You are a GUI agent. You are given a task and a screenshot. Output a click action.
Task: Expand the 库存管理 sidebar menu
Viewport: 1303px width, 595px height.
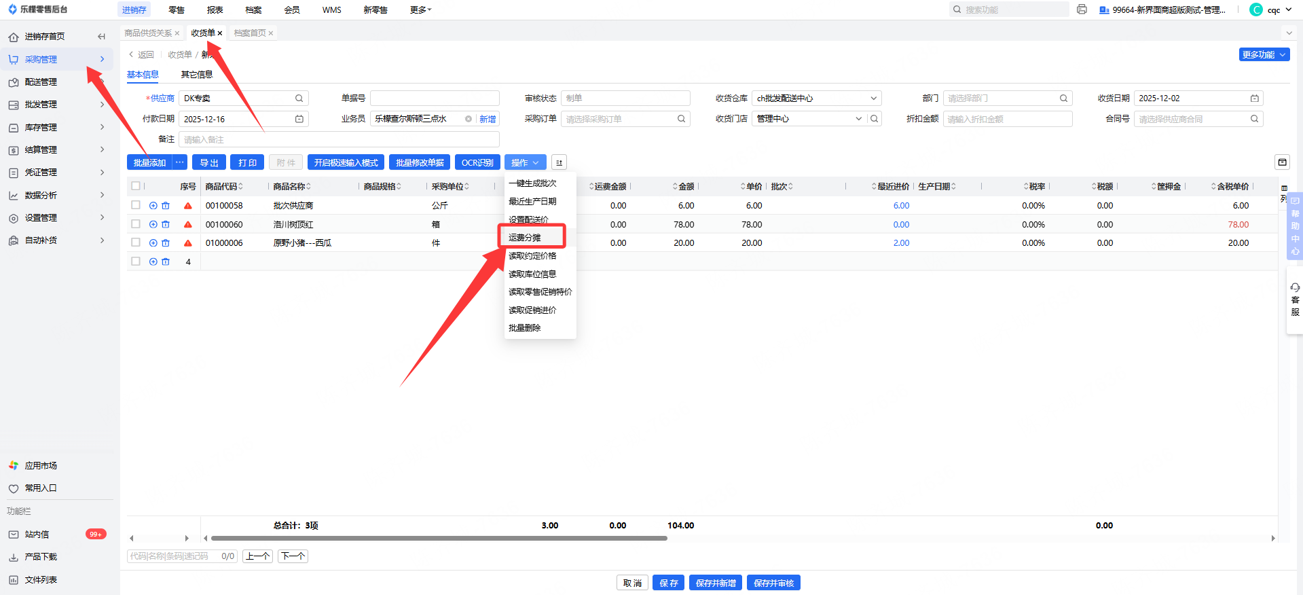[57, 127]
